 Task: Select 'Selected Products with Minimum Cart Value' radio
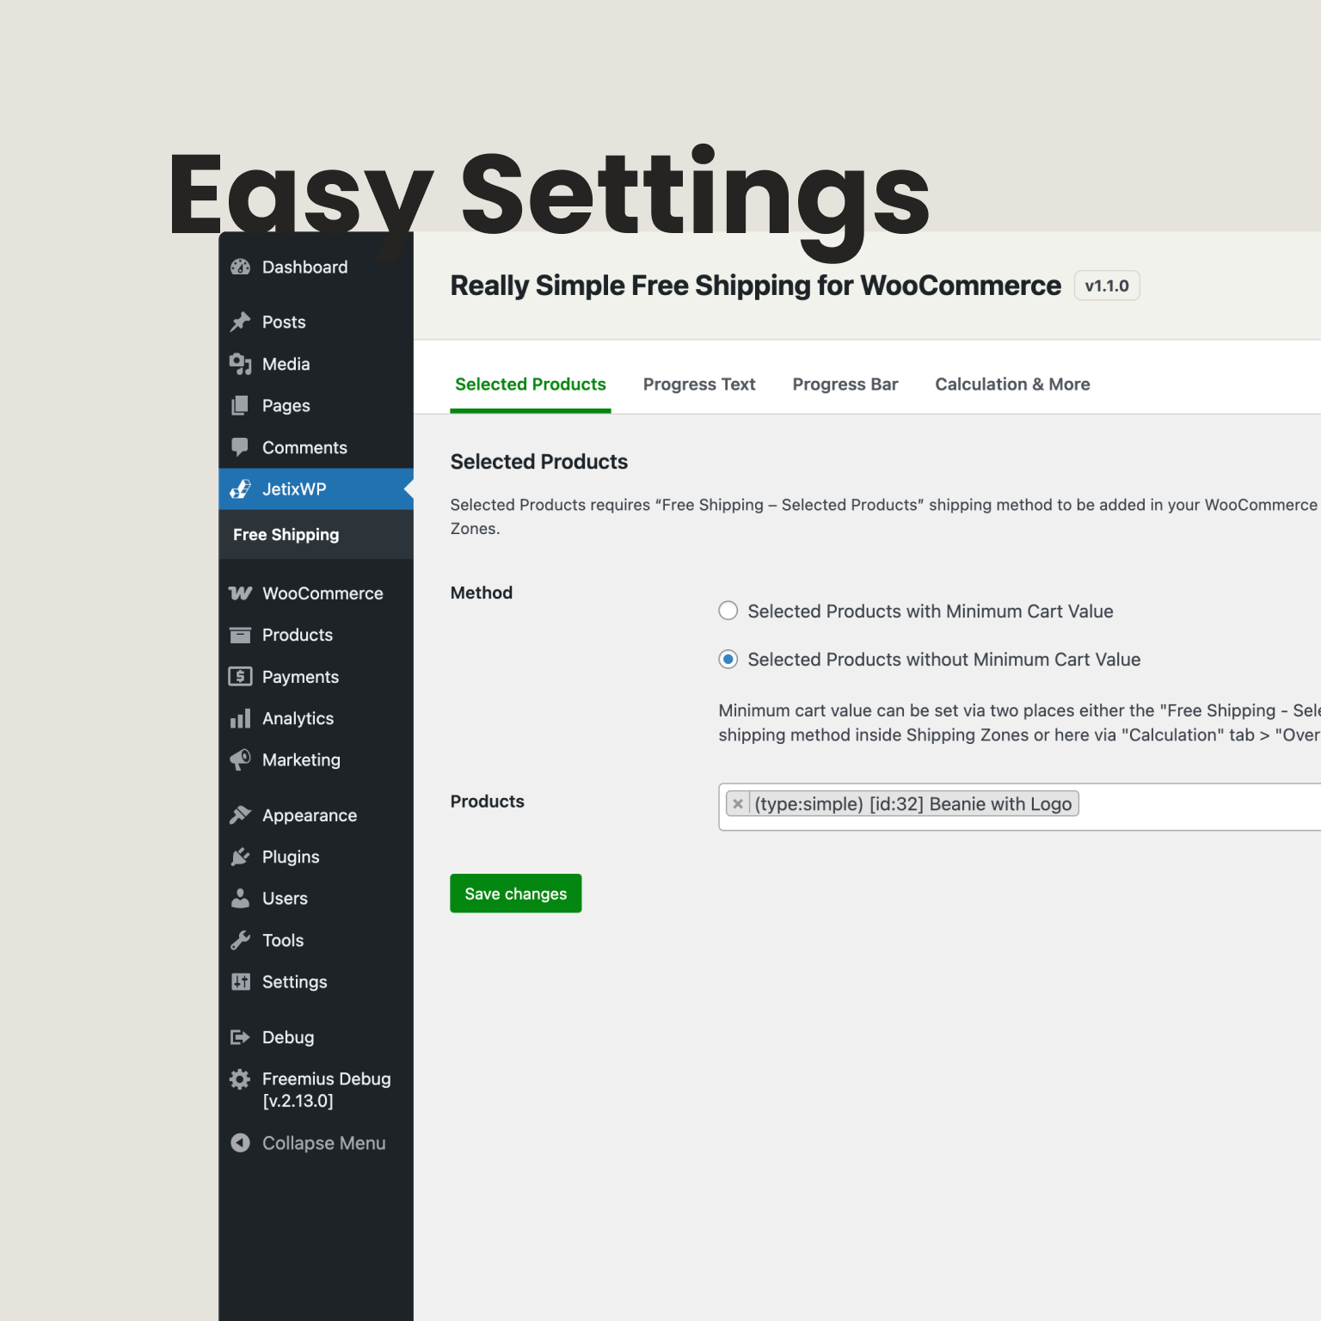click(x=728, y=611)
